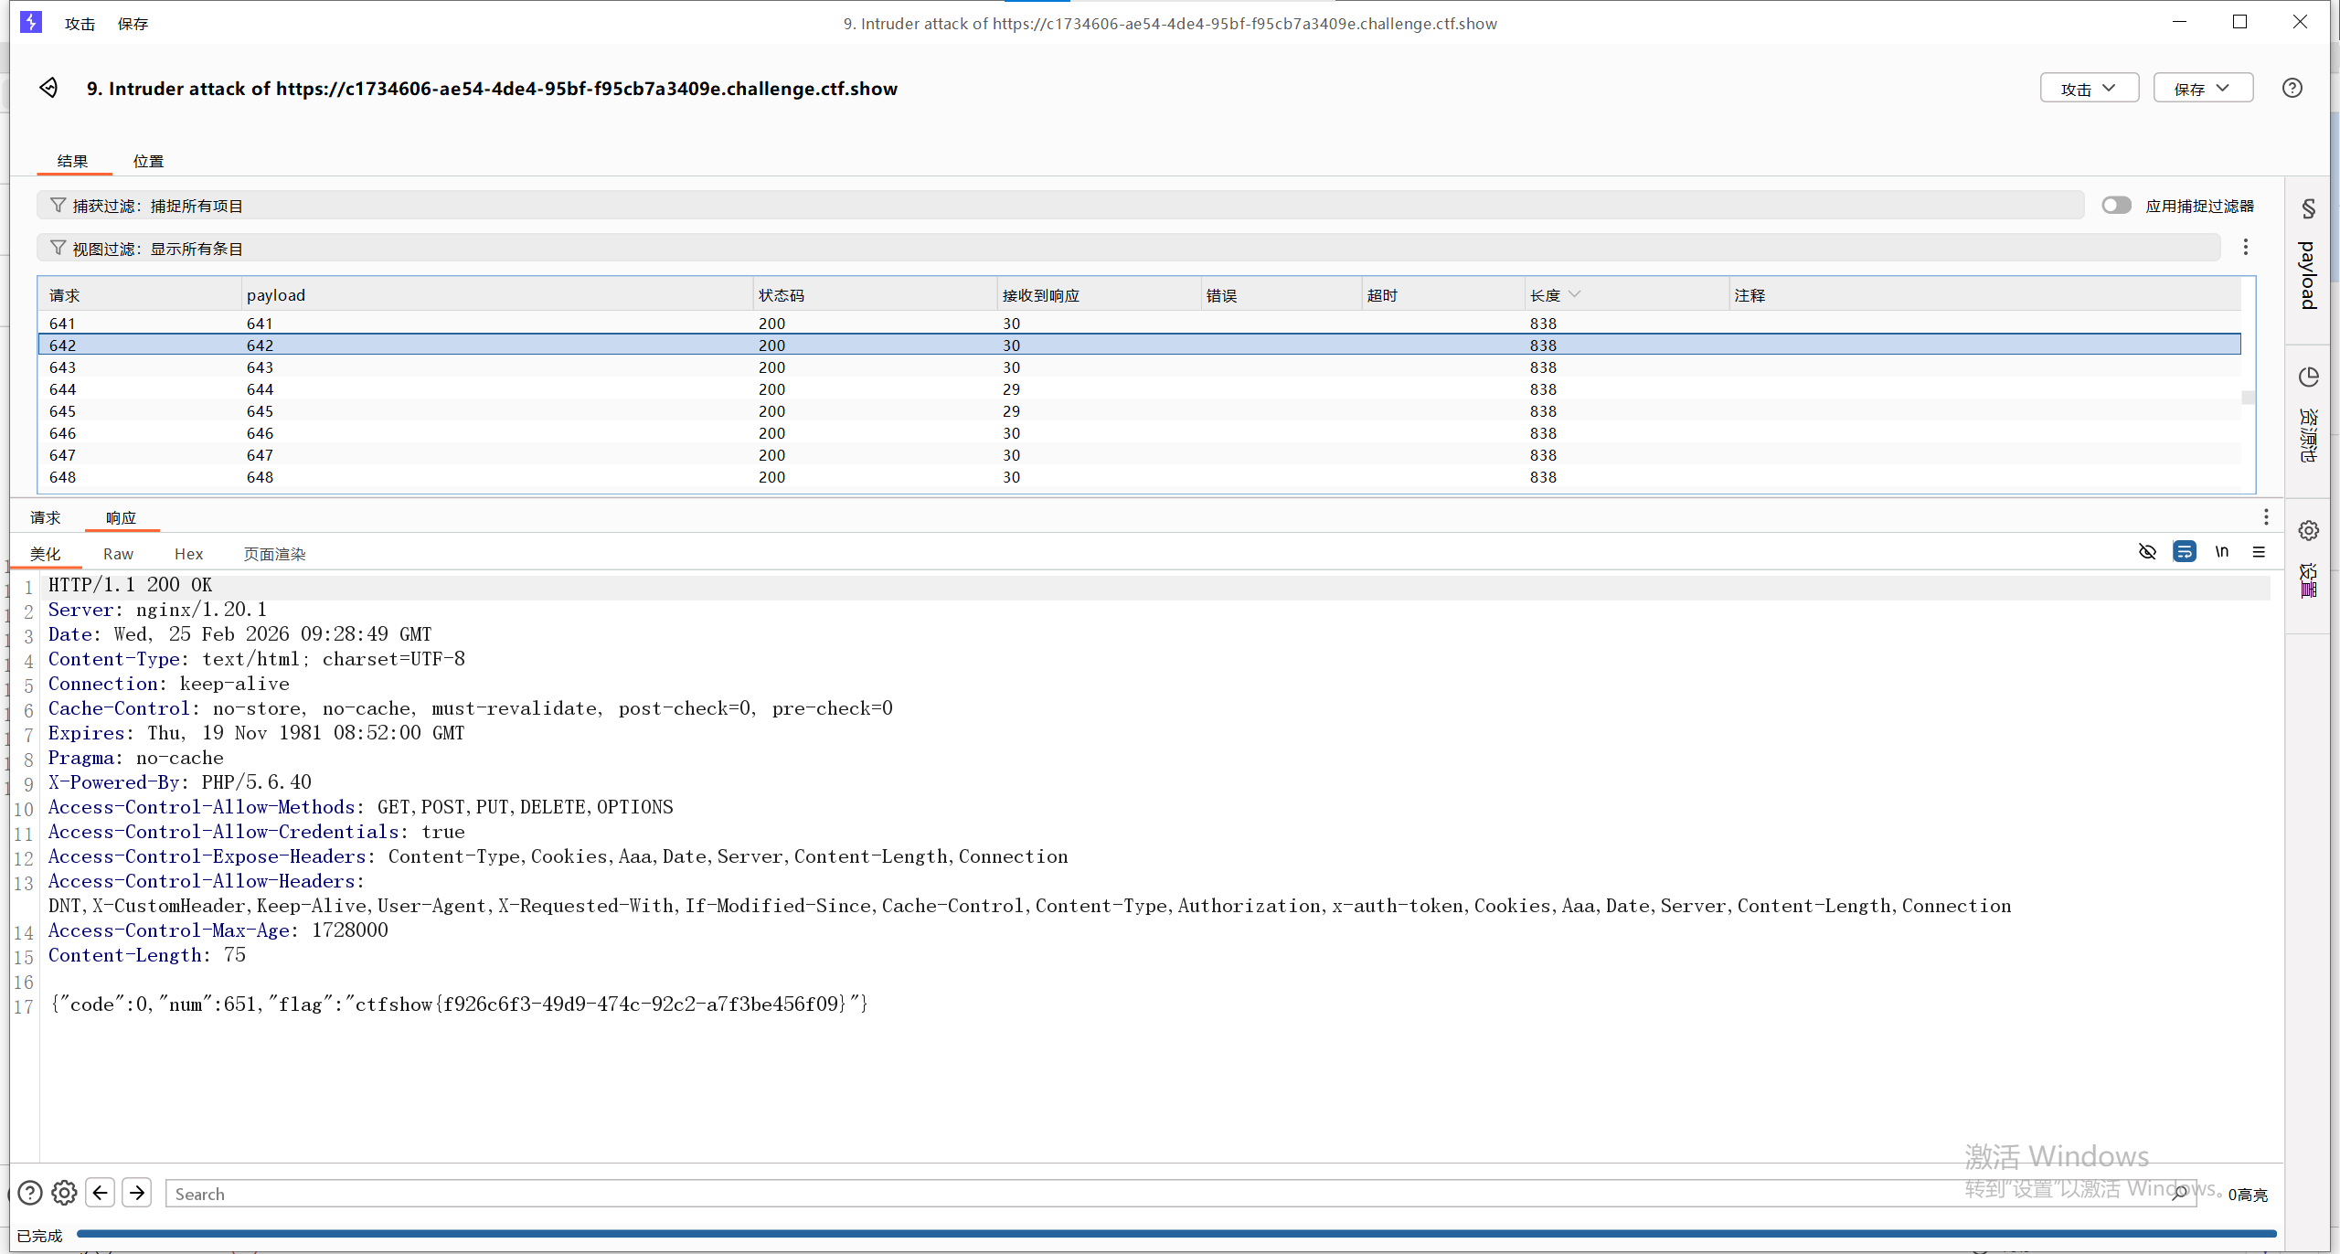2340x1254 pixels.
Task: Click the back arrow icon beside attack title
Action: coord(48,88)
